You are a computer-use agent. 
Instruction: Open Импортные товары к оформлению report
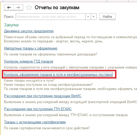(x=31, y=48)
